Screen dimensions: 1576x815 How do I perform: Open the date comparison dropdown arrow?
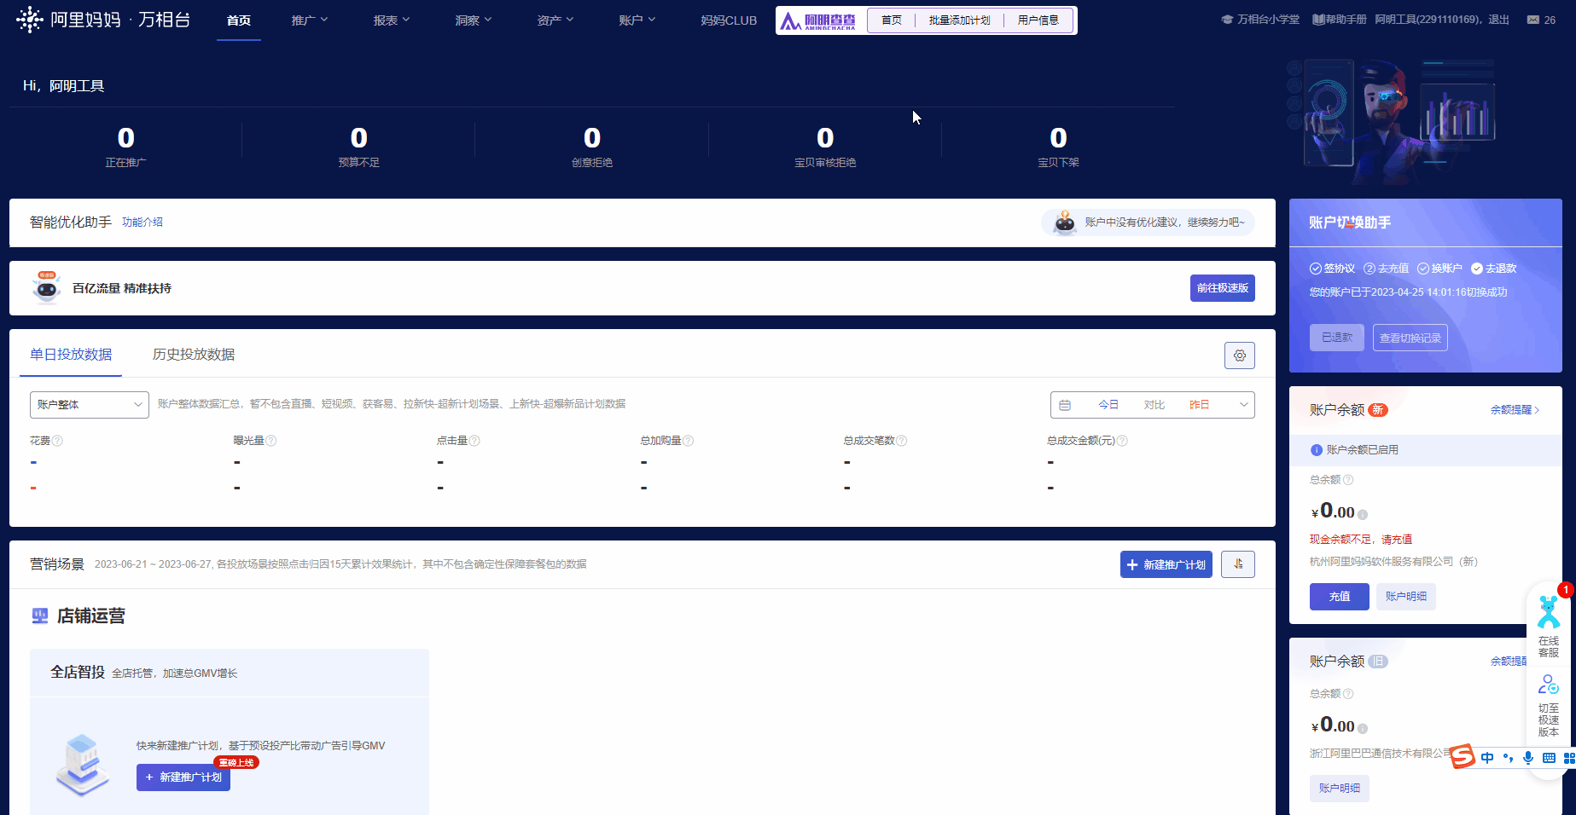pos(1244,405)
